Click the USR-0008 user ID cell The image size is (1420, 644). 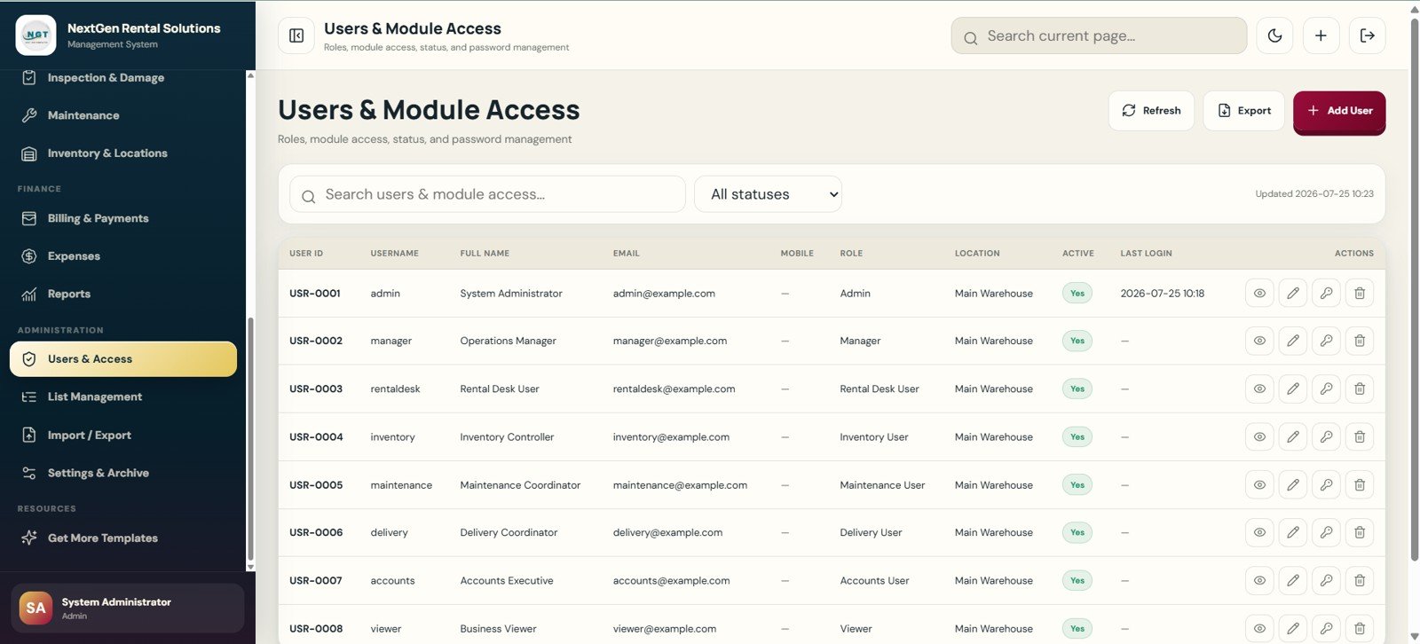[x=316, y=629]
